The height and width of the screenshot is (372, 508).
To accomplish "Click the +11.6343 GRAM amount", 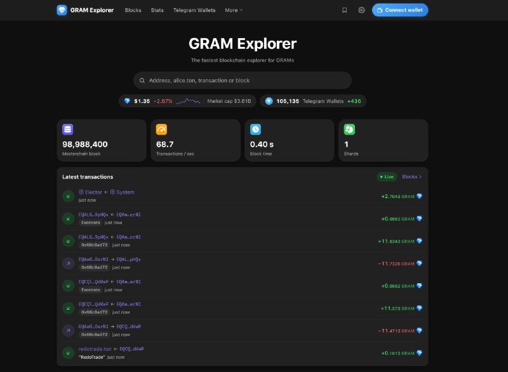I will [396, 241].
